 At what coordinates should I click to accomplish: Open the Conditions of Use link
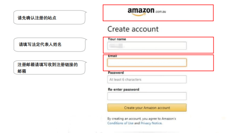(x=120, y=123)
